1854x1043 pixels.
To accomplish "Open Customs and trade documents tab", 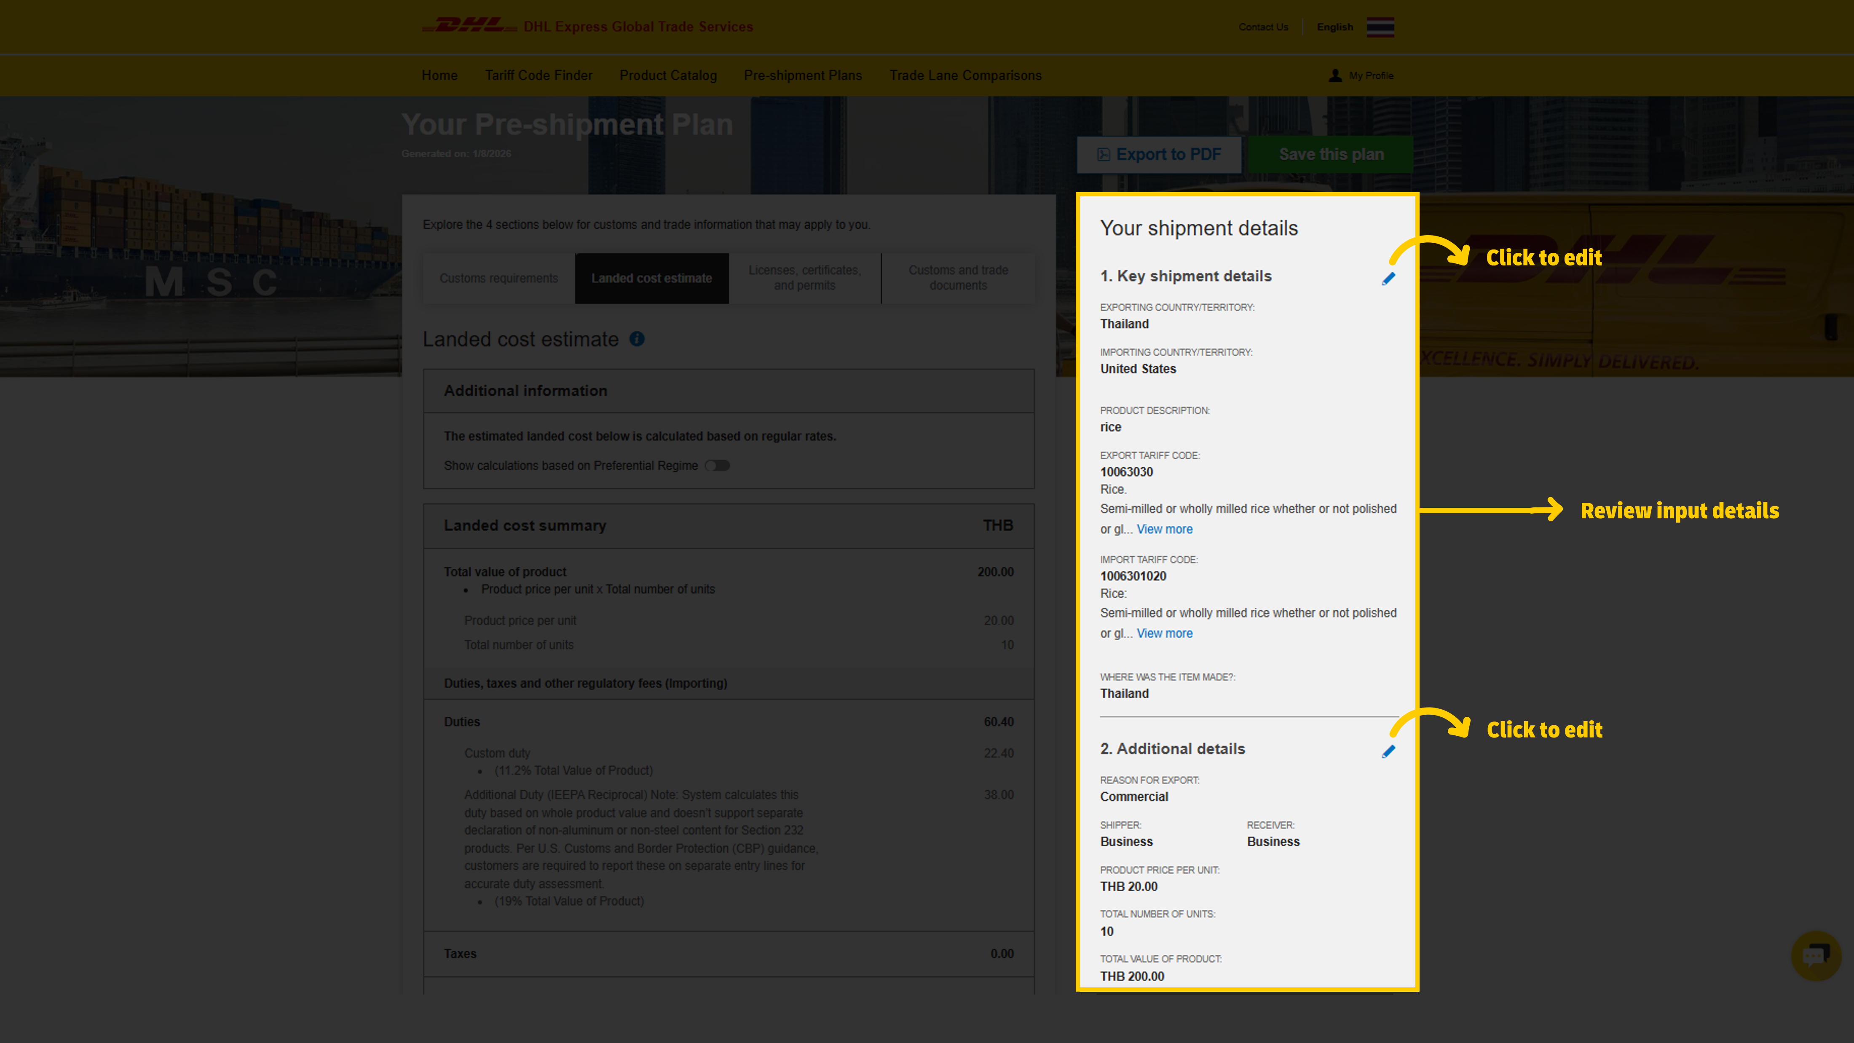I will click(x=958, y=278).
